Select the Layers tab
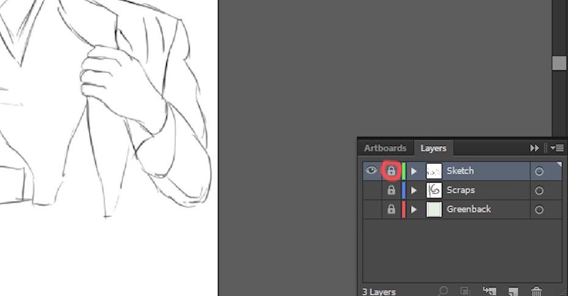This screenshot has height=296, width=568. pos(433,148)
